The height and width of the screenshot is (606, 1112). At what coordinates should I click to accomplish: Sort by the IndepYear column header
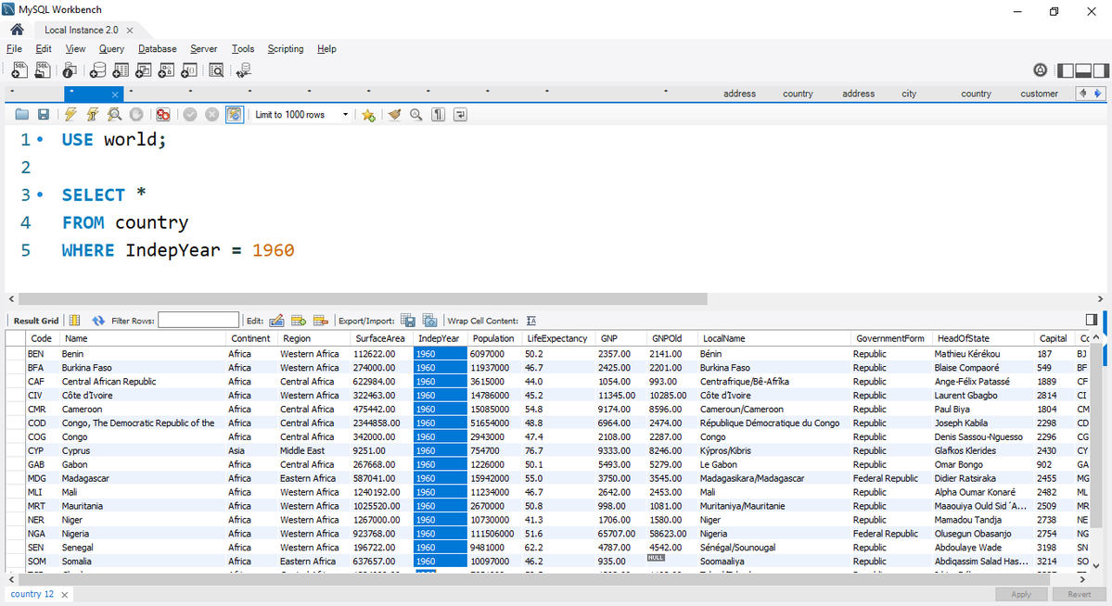pos(439,339)
